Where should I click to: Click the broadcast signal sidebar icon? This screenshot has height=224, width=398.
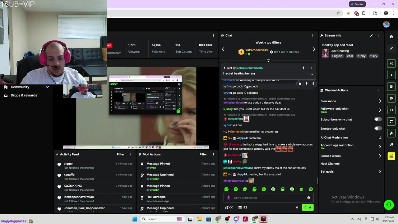coord(391,110)
